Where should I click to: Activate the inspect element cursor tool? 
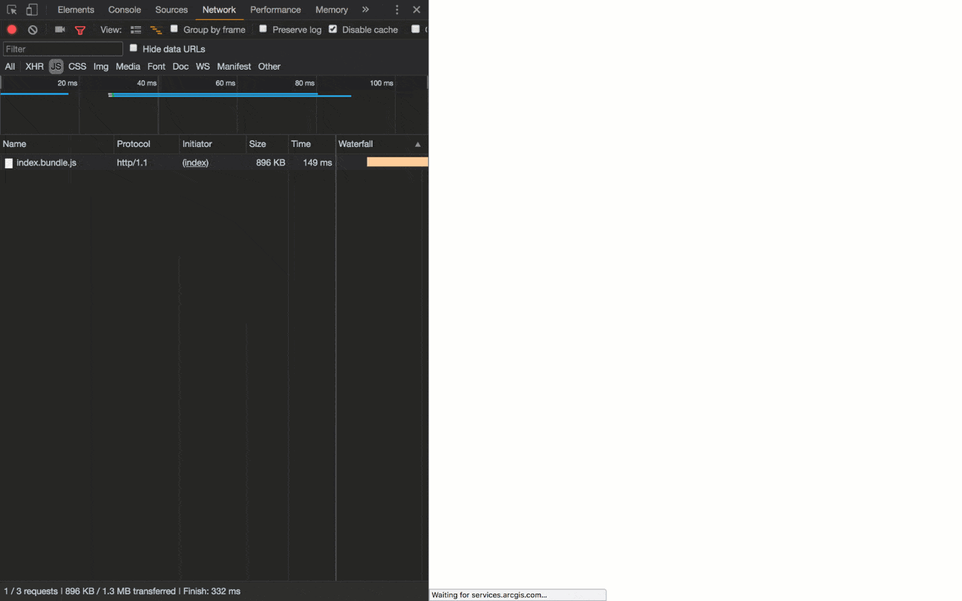12,10
